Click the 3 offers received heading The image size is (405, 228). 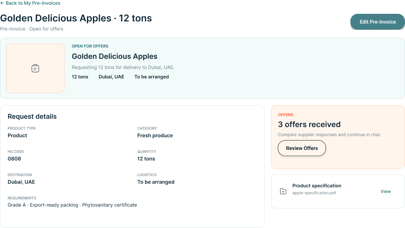pyautogui.click(x=309, y=125)
